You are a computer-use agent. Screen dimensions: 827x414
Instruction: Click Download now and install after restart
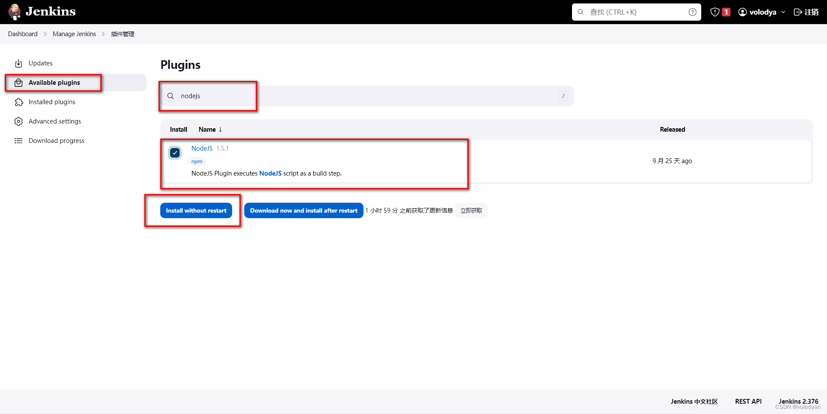click(304, 210)
